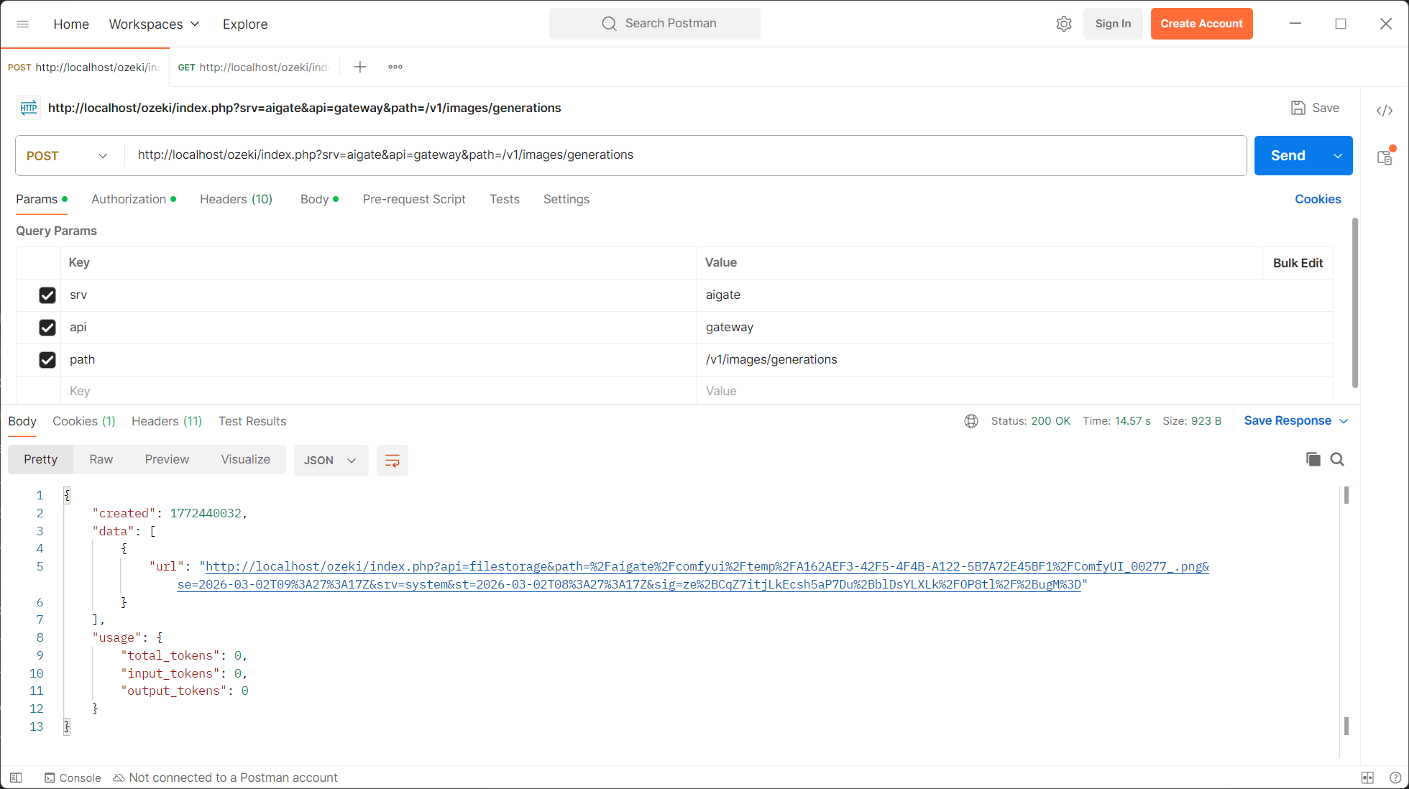
Task: Click the HTTP request type icon
Action: pos(29,108)
